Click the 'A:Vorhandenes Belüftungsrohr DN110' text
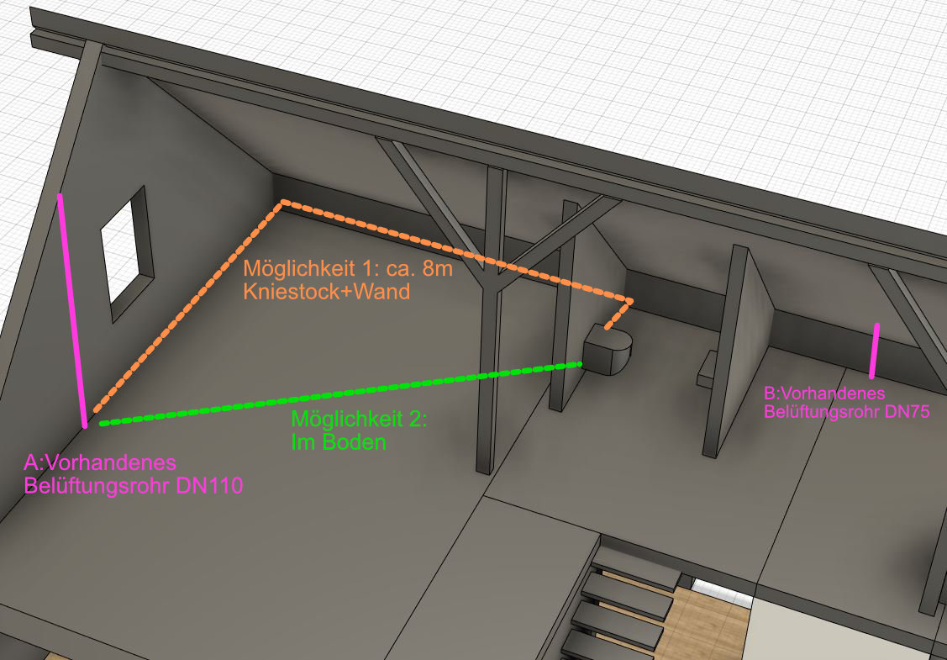 (133, 474)
